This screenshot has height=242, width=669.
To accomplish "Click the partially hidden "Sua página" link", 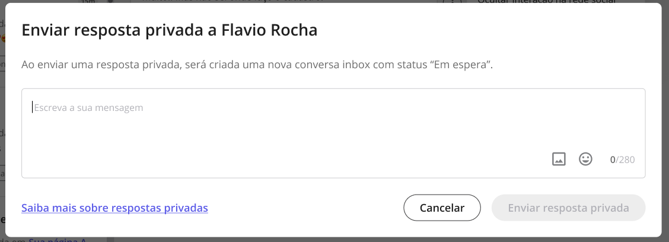I will coord(58,240).
